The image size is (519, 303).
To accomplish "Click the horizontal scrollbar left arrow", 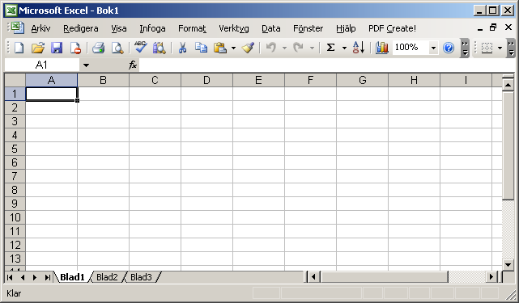I will 314,277.
